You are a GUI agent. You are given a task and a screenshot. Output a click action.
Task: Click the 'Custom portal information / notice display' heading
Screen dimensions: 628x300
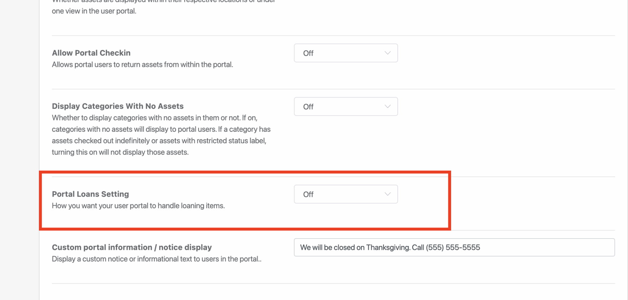pos(132,247)
